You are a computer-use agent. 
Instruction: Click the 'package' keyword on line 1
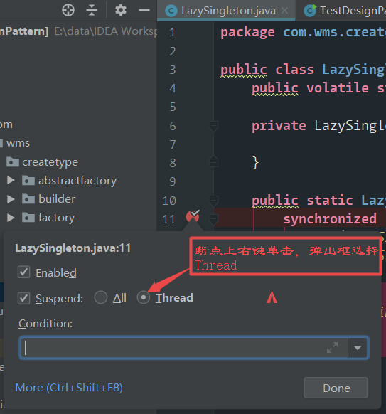coord(247,33)
